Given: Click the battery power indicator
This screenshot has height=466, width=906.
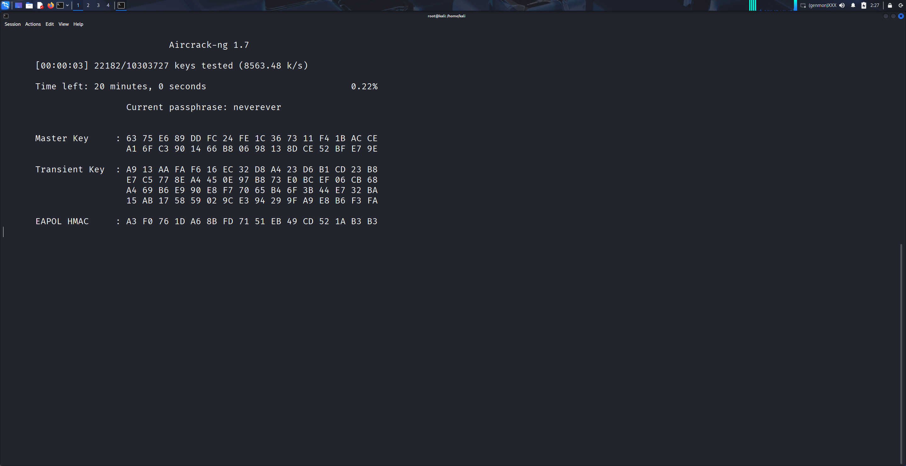Looking at the screenshot, I should [864, 5].
